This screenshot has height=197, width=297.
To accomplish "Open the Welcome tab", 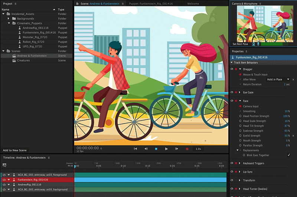I will coord(193,4).
